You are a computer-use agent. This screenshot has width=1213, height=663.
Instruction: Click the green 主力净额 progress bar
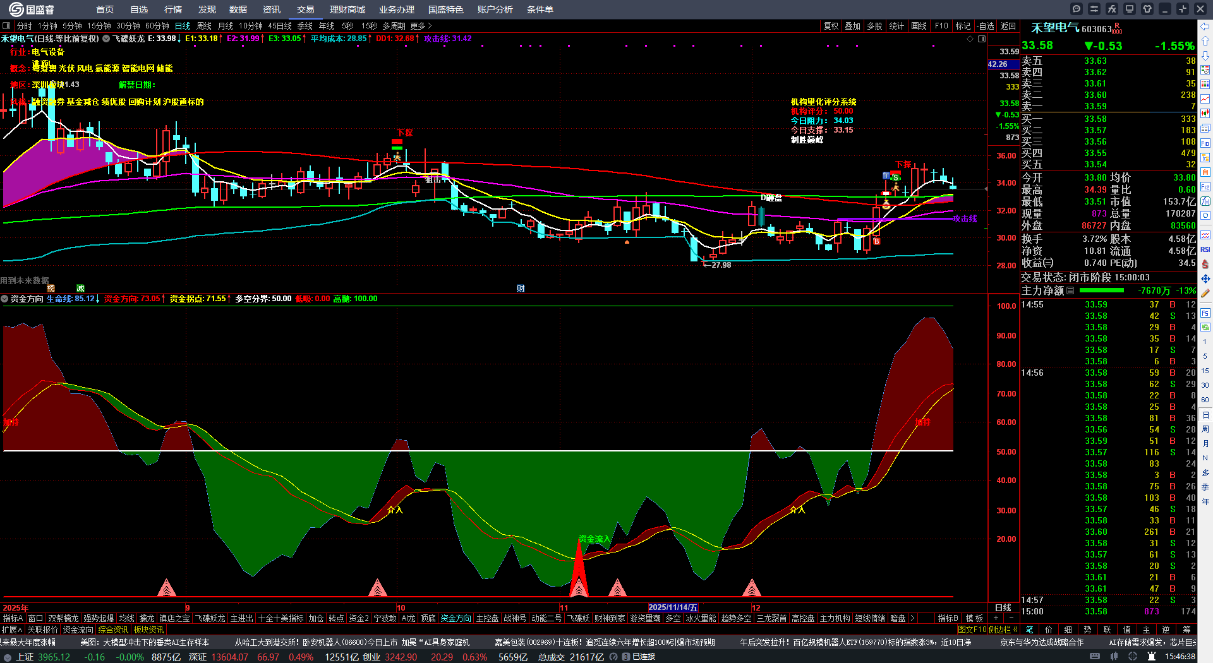pyautogui.click(x=1102, y=290)
